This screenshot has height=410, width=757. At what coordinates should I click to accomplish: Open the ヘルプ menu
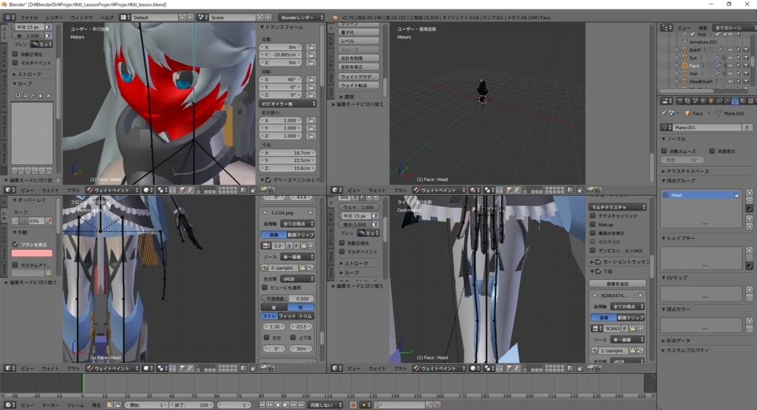[x=106, y=18]
